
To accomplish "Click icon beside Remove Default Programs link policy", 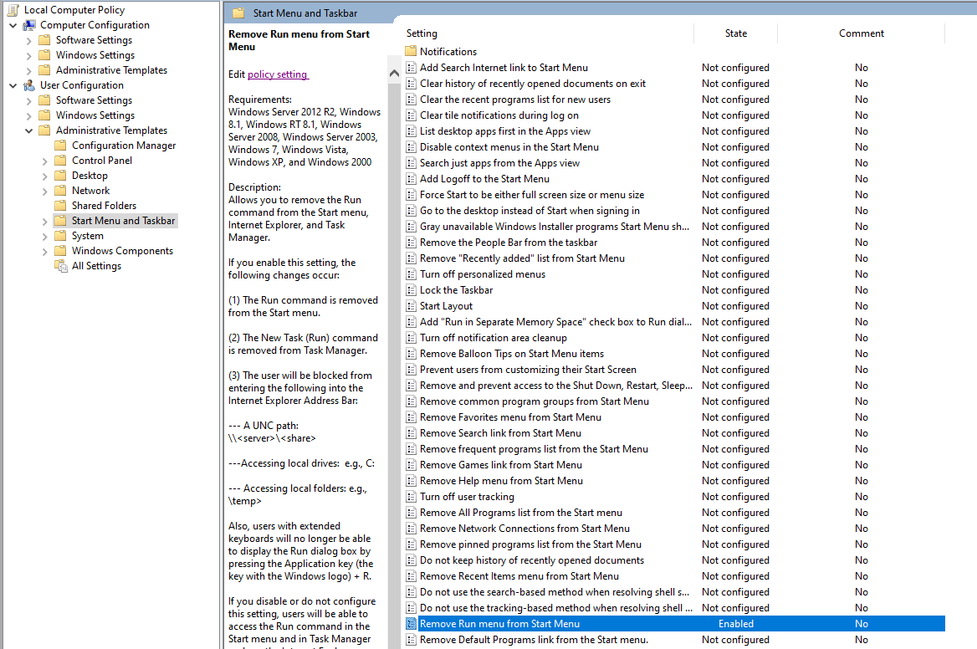I will (411, 640).
